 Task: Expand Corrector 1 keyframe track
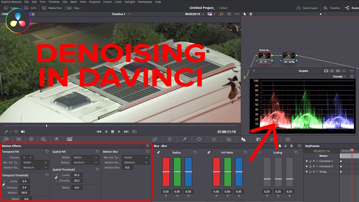tap(317, 161)
